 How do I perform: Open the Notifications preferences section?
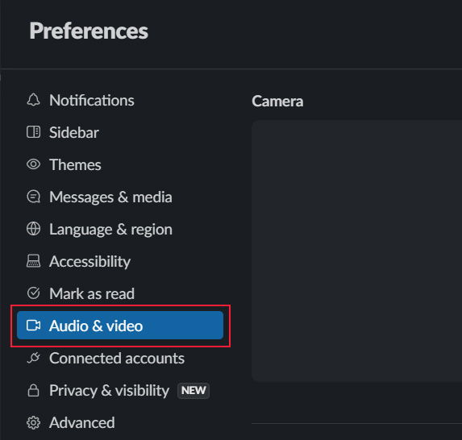tap(92, 100)
